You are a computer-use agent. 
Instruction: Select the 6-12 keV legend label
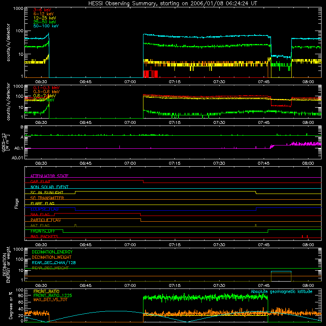(x=43, y=14)
